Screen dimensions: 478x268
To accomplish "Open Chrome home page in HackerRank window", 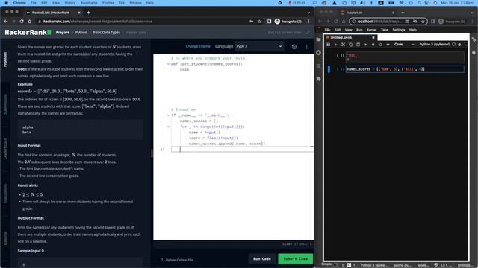I will [x=30, y=22].
